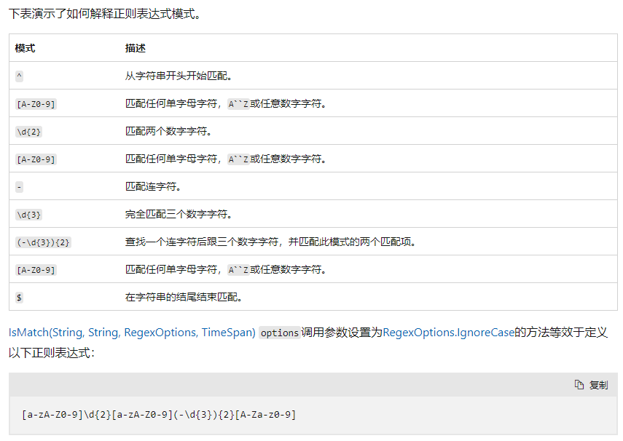Select the \d{2} pattern code span
Screen dimensions: 623x441
26,131
